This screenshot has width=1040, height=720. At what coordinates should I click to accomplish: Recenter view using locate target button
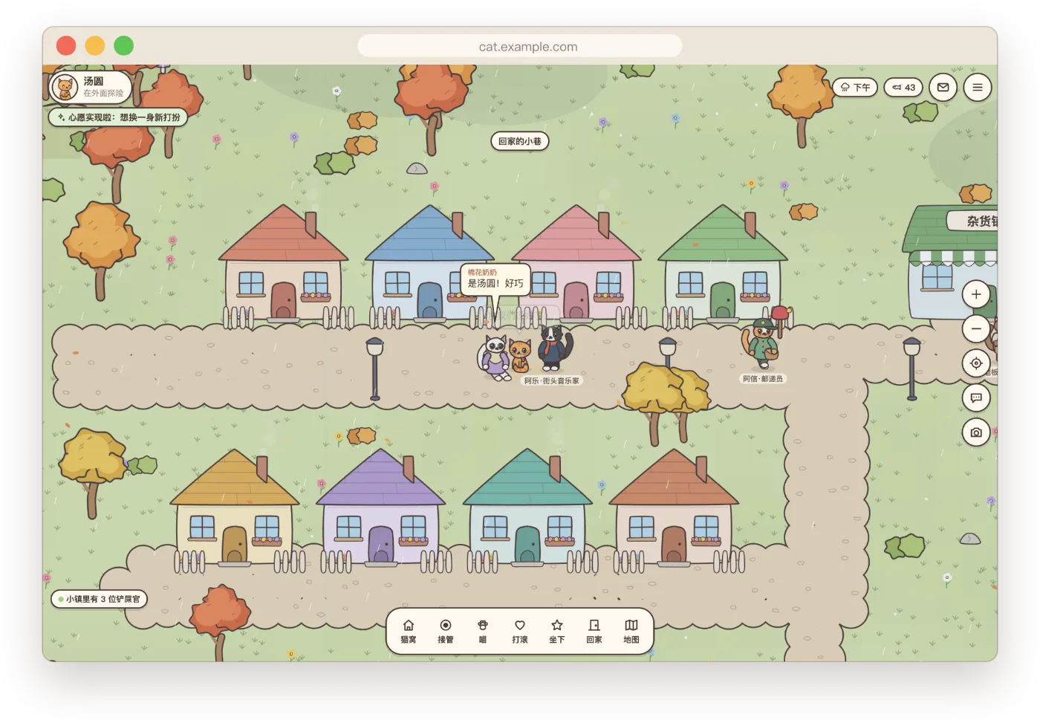point(976,363)
